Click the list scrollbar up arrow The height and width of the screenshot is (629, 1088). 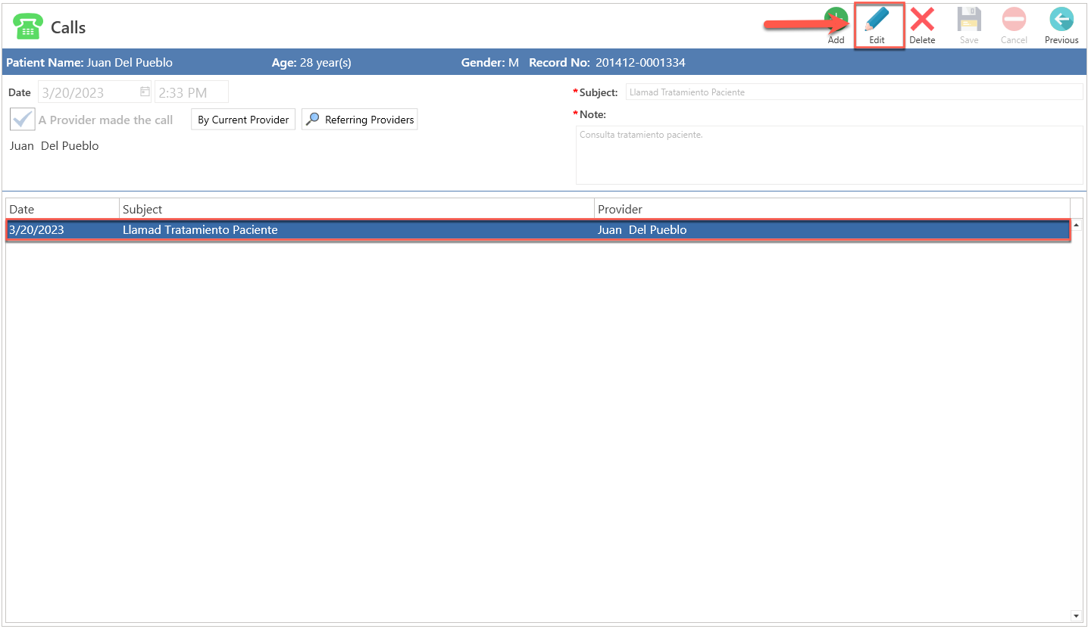[1077, 225]
